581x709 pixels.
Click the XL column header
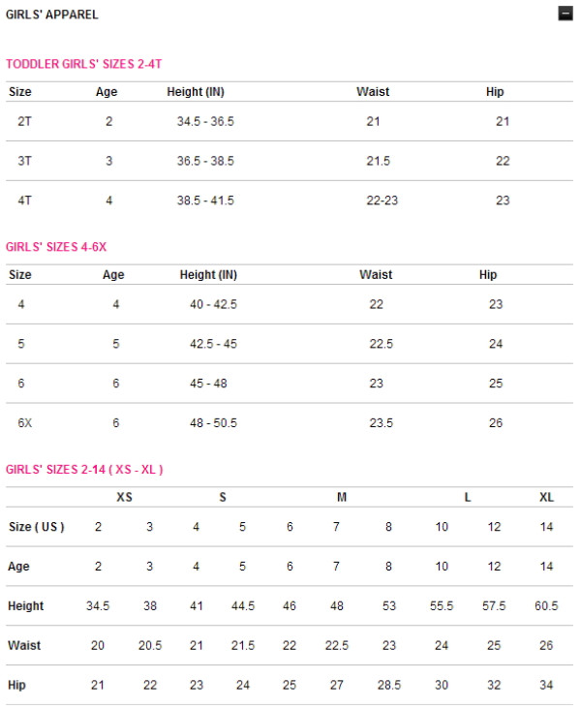tap(546, 497)
